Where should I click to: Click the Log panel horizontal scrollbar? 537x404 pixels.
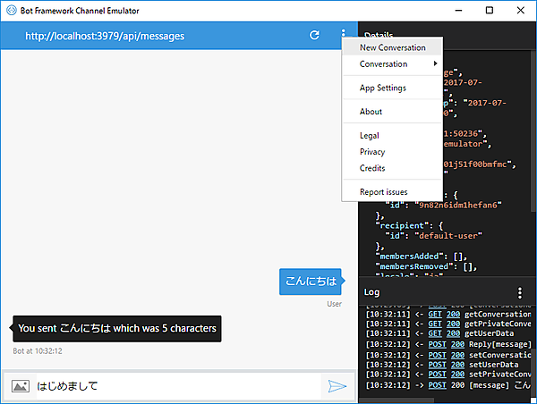tap(396, 400)
